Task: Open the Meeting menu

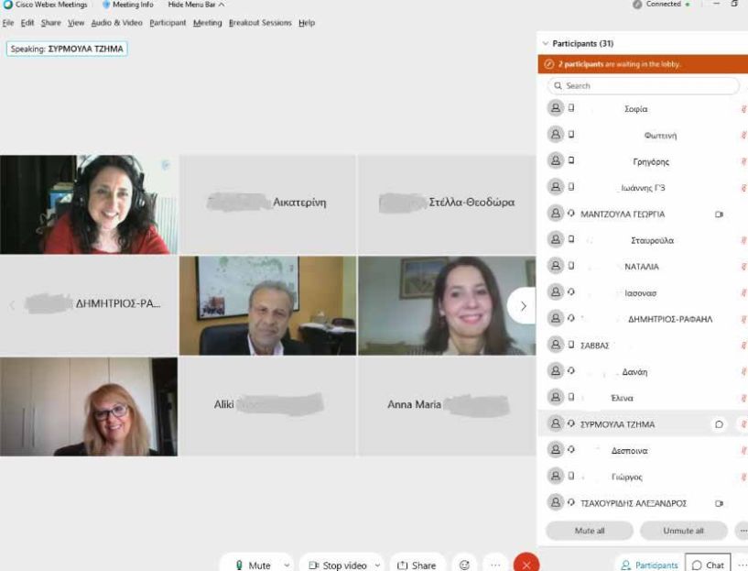Action: 207,22
